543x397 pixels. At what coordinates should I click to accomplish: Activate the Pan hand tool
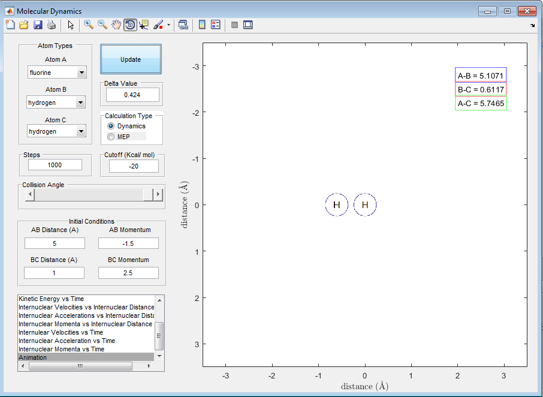coord(116,25)
